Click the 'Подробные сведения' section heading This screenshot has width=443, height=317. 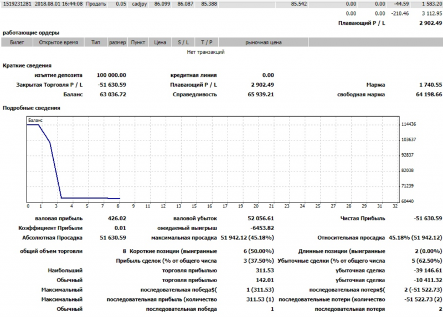pos(32,108)
